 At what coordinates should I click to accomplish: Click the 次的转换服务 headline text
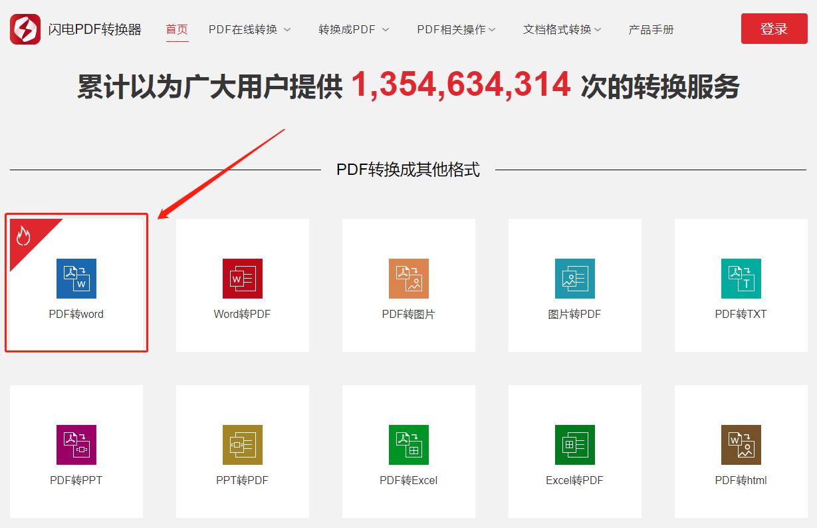pyautogui.click(x=660, y=87)
